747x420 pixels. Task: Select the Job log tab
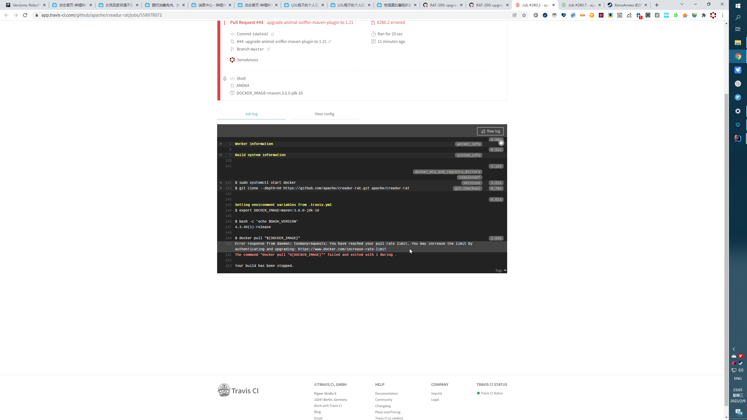point(251,114)
